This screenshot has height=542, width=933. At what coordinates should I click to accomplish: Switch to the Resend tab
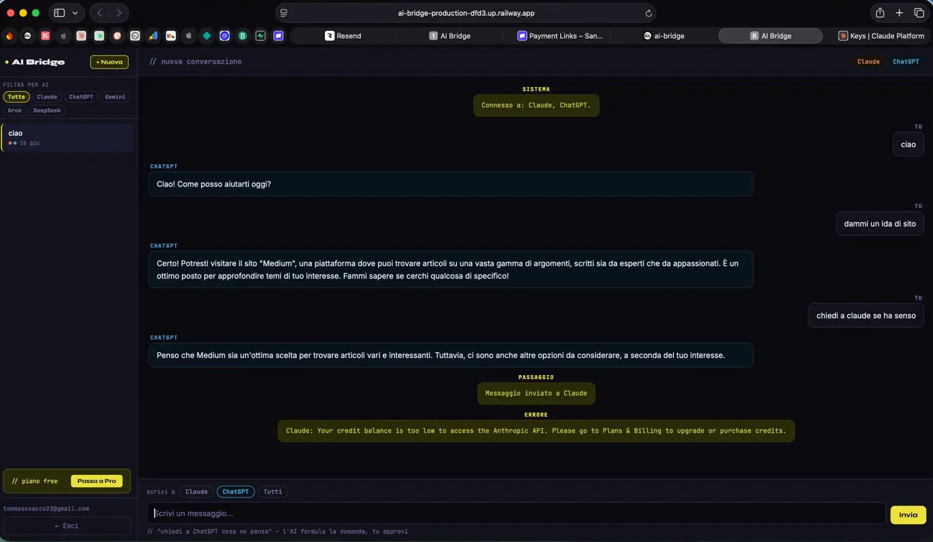point(343,36)
